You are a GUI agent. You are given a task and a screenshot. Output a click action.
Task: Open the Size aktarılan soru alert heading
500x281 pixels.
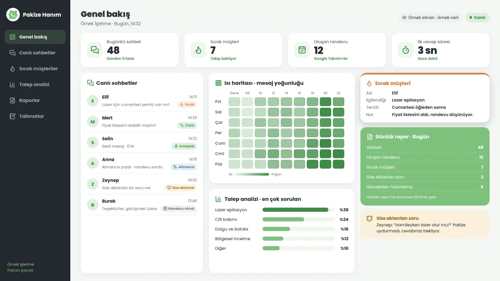[x=397, y=218]
